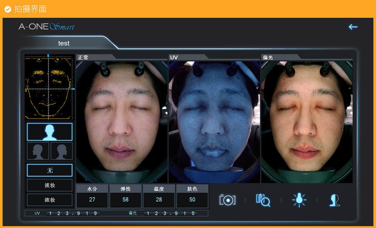Click the 肤色 value 50
The width and height of the screenshot is (376, 228).
[x=192, y=199]
